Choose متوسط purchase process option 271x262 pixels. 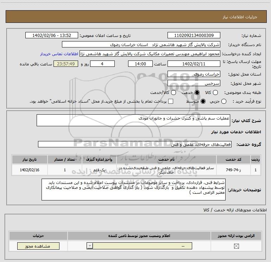pyautogui.click(x=203, y=101)
